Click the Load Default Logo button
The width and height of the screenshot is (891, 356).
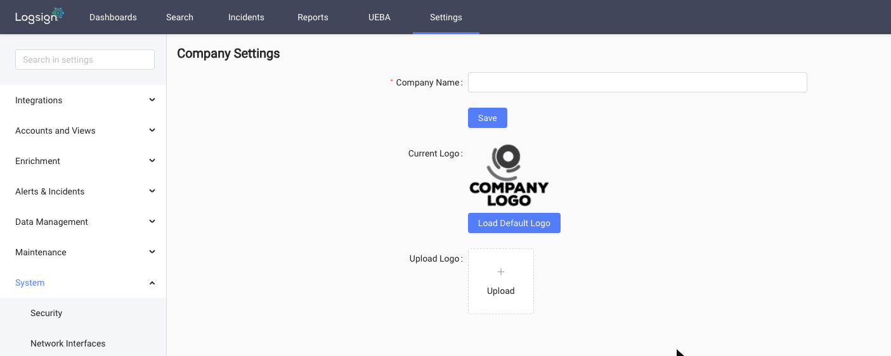pyautogui.click(x=514, y=223)
